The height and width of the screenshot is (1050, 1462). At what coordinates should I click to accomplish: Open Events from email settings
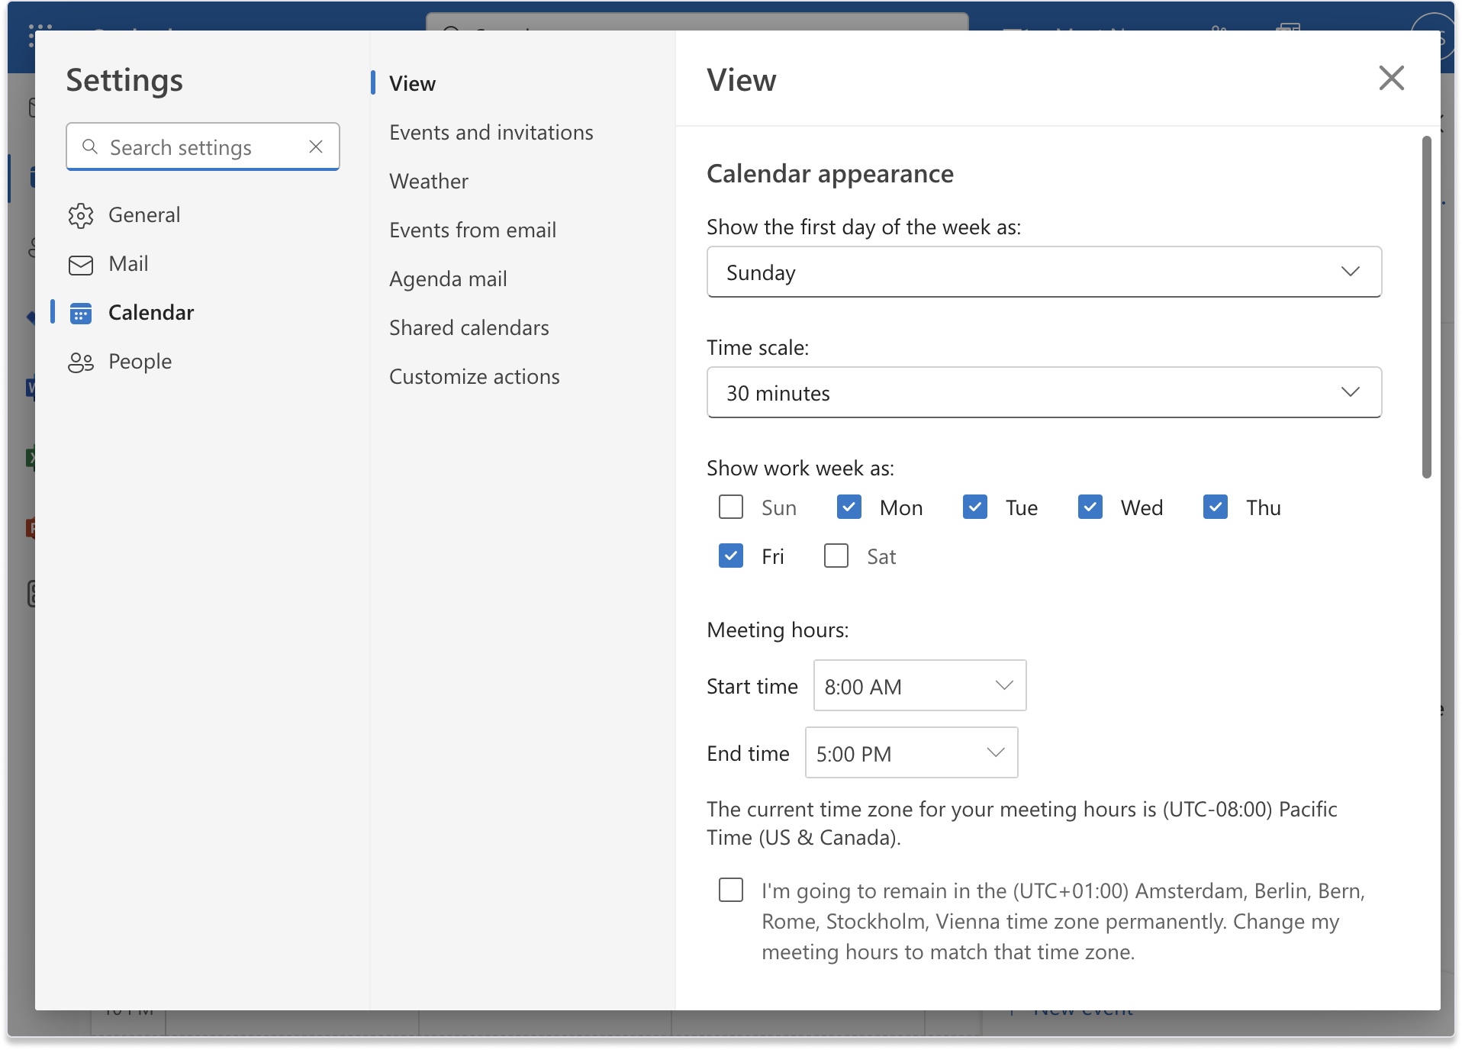point(472,229)
